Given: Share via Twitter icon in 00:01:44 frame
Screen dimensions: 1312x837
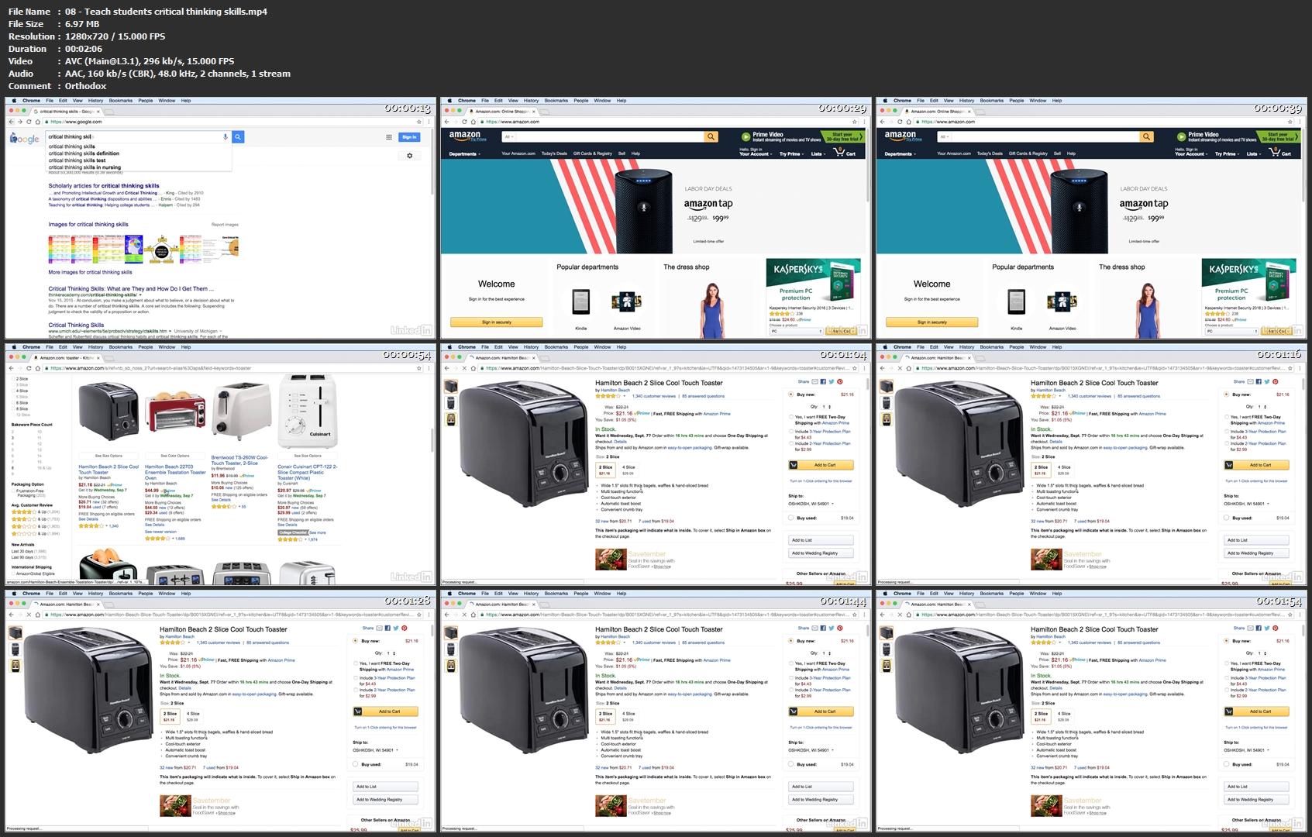Looking at the screenshot, I should [831, 628].
